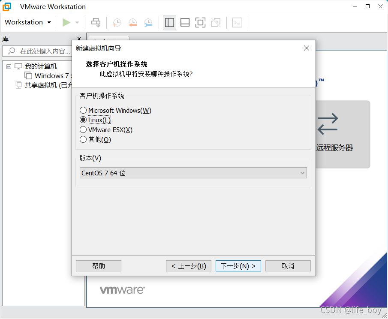The image size is (388, 319).
Task: Click the shared VMs icon beside 共享虚拟机
Action: (x=18, y=85)
